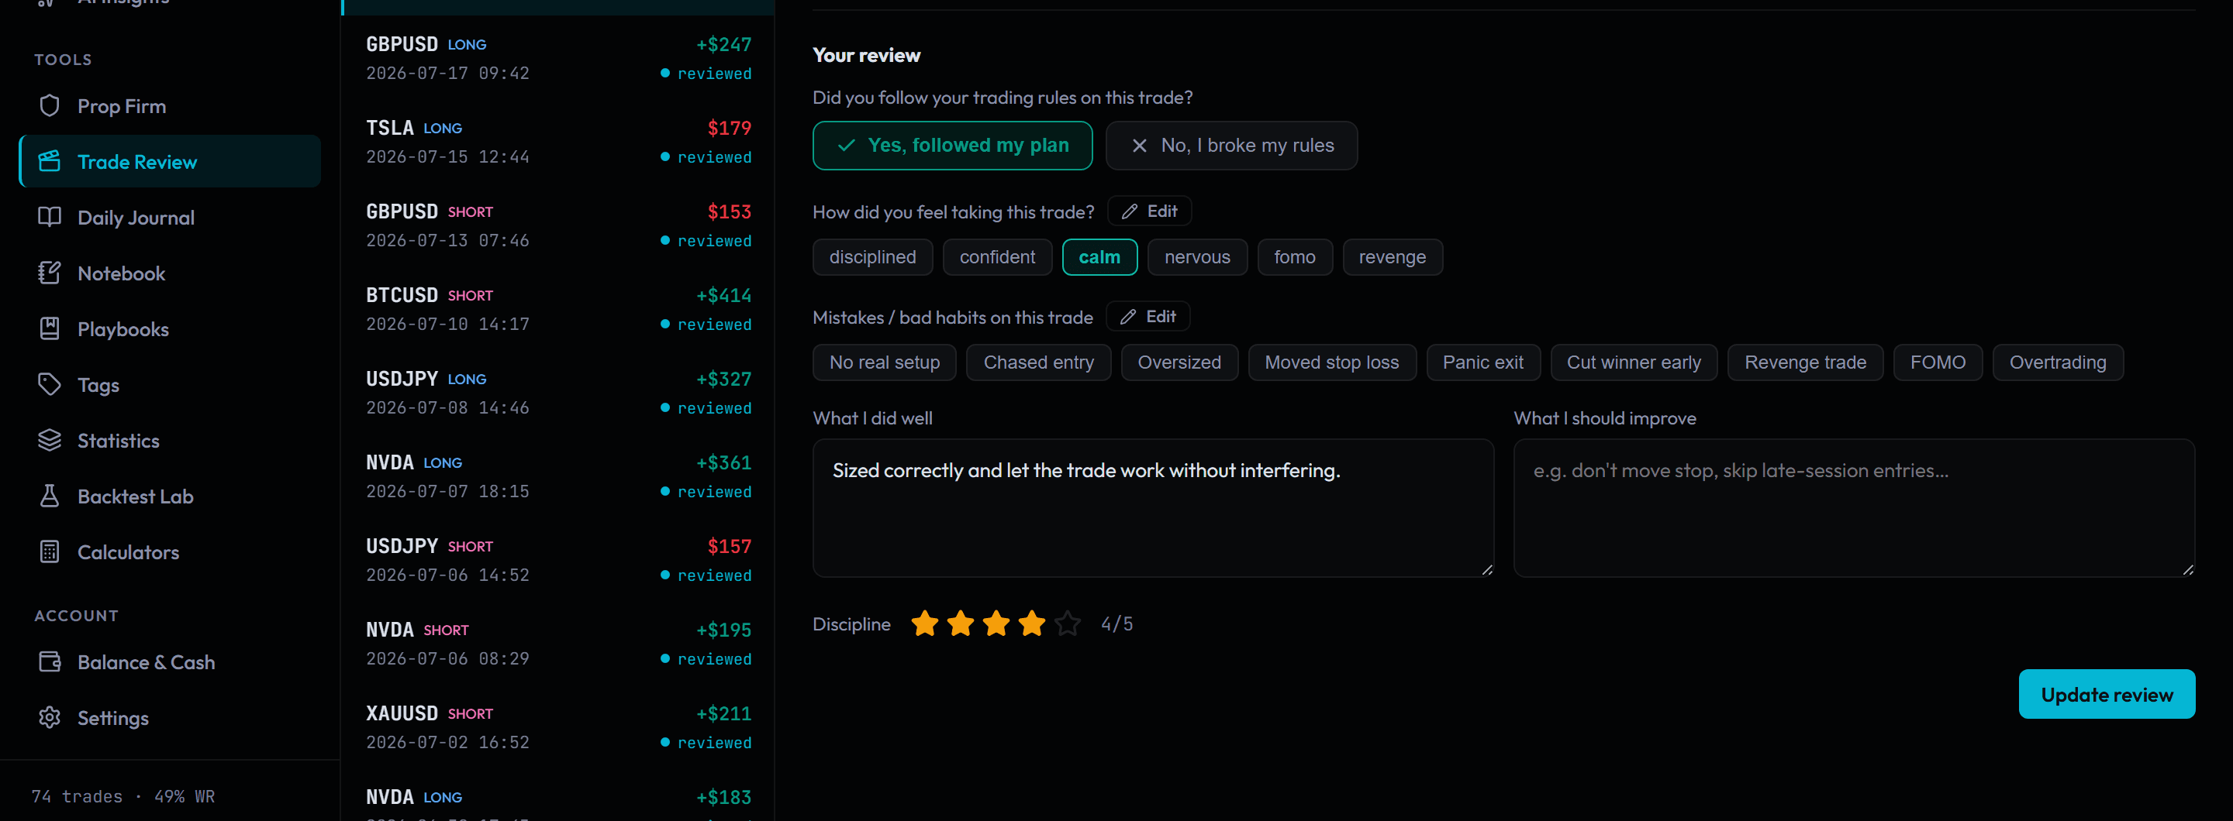This screenshot has width=2233, height=821.
Task: Set discipline to four stars
Action: [x=1031, y=623]
